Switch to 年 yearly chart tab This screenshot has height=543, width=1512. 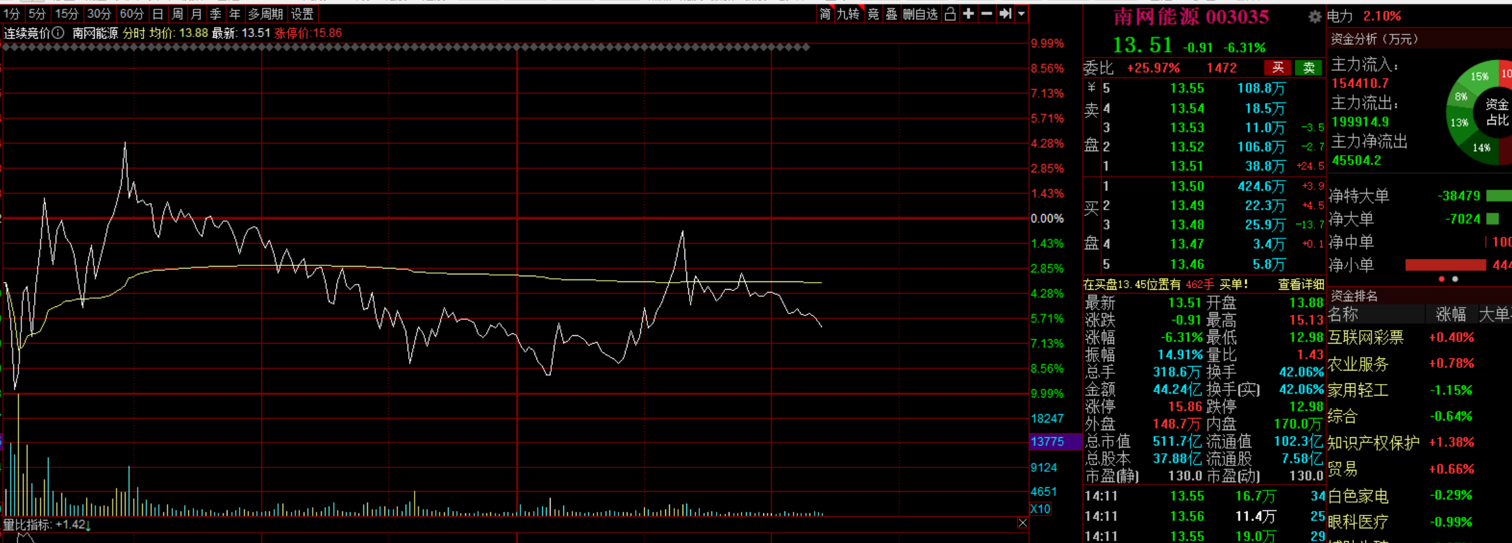[235, 13]
